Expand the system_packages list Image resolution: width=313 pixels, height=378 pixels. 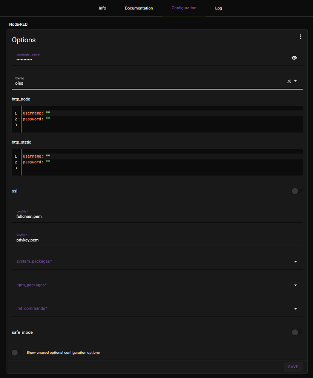[x=295, y=261]
